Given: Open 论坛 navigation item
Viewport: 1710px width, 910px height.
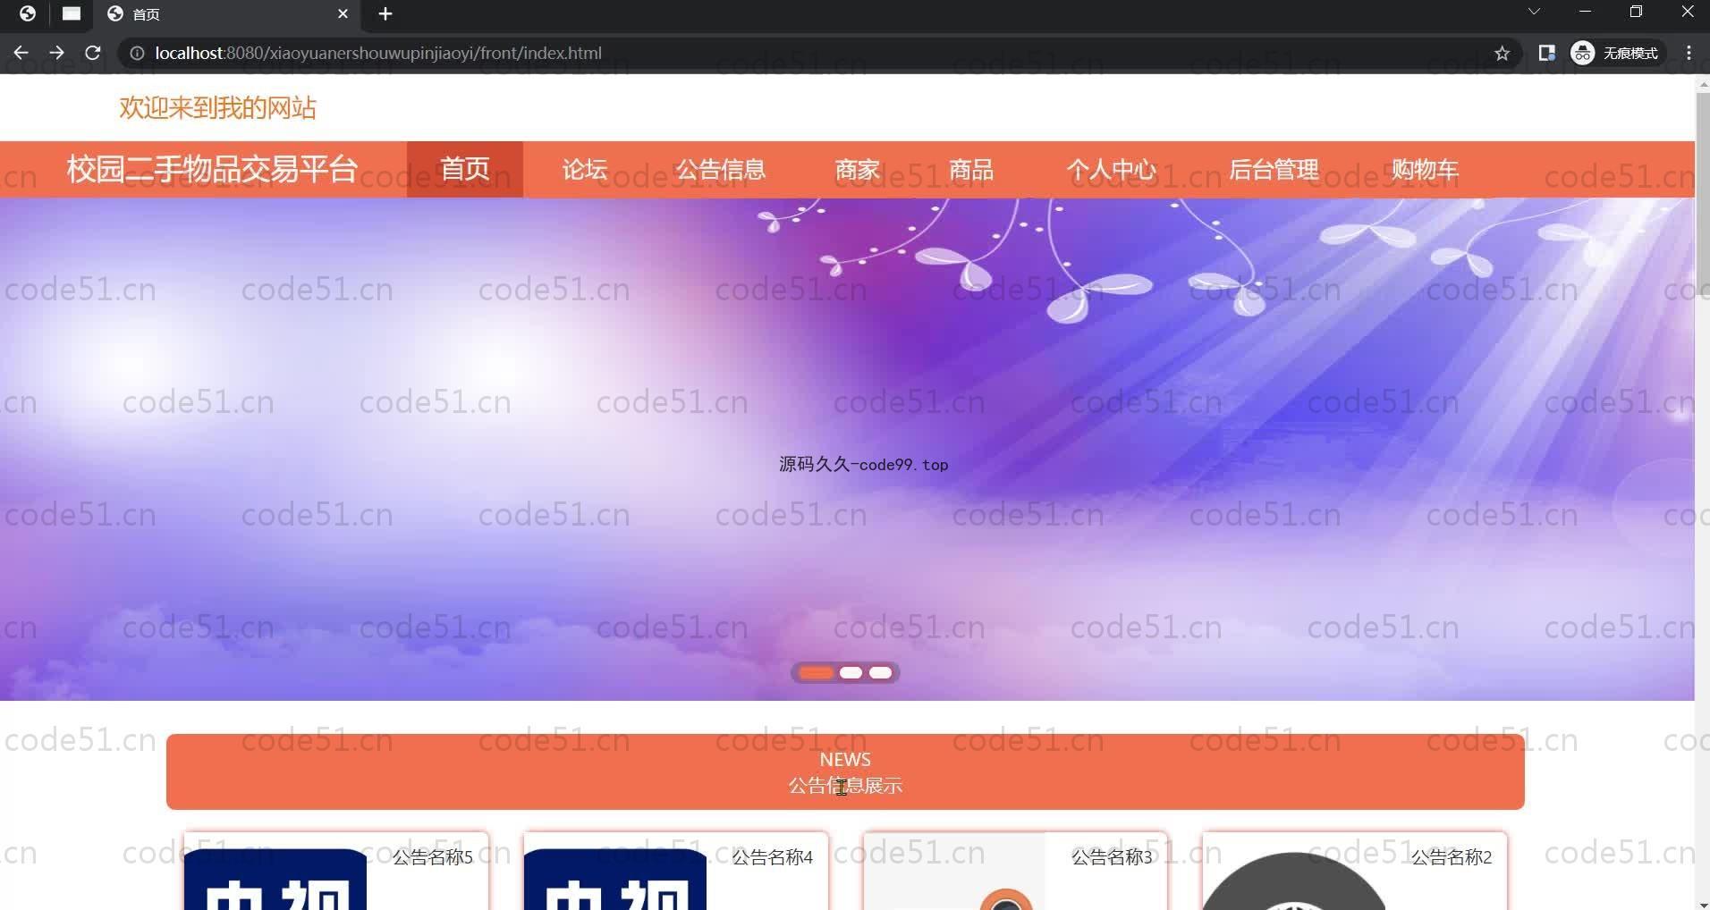Looking at the screenshot, I should pyautogui.click(x=585, y=169).
